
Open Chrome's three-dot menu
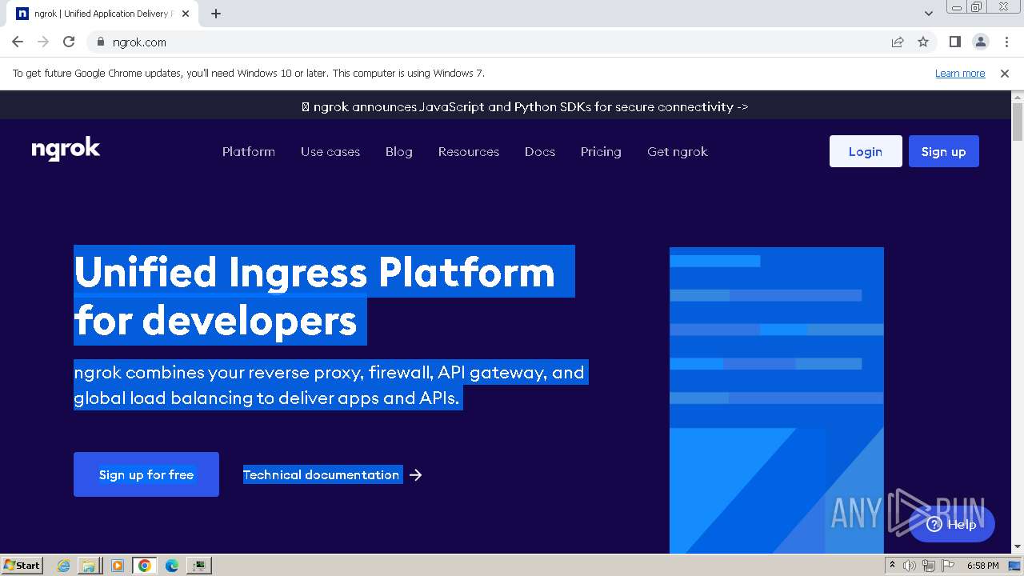(x=1006, y=42)
